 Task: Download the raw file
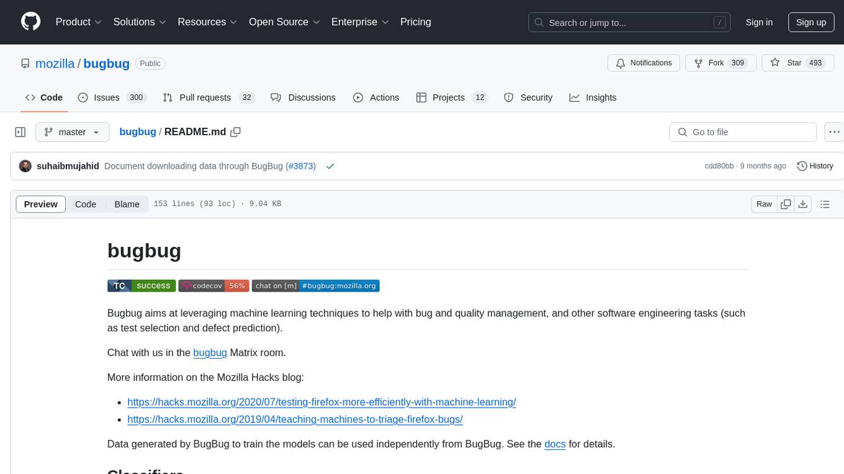click(x=802, y=204)
